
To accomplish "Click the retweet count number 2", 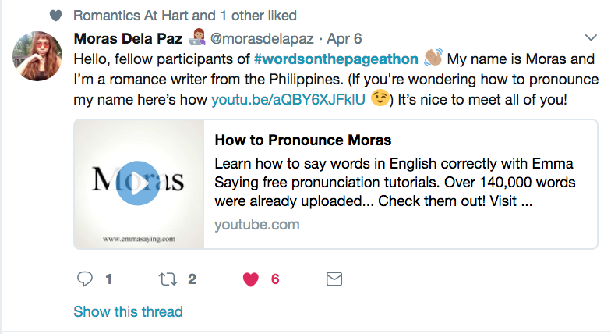I will 192,279.
